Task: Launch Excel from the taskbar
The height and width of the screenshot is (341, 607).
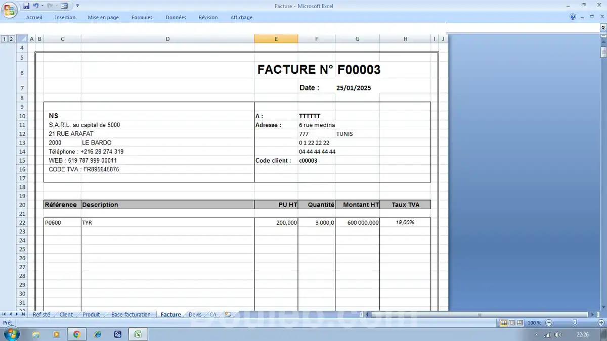Action: (x=137, y=334)
